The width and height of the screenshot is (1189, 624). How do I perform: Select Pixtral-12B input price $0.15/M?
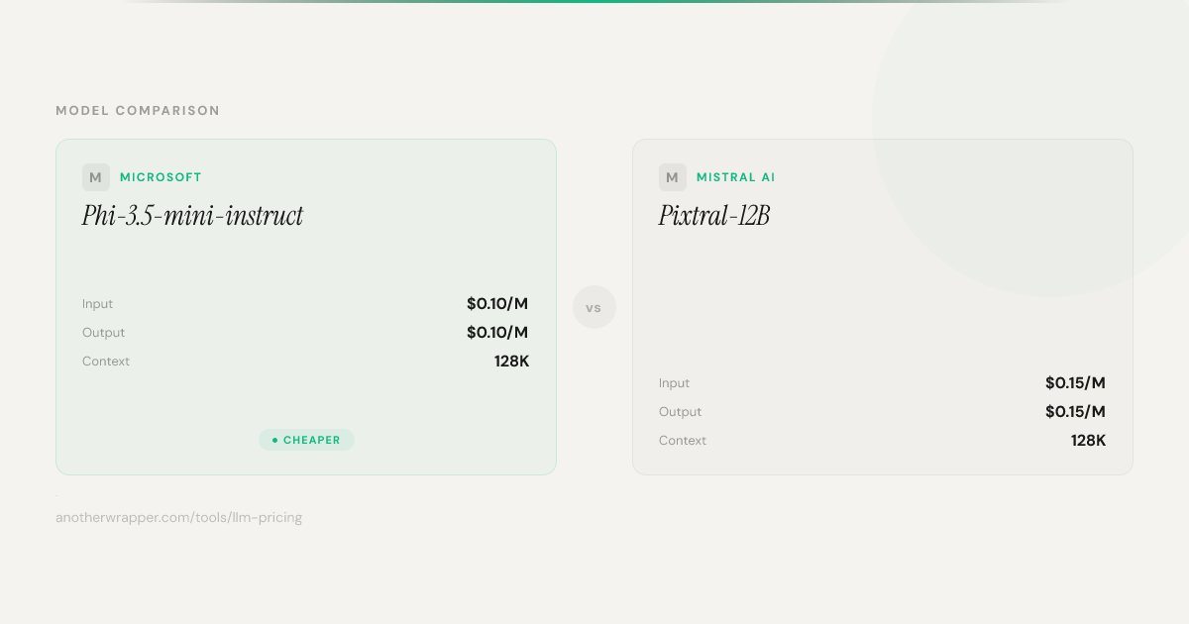(1075, 383)
